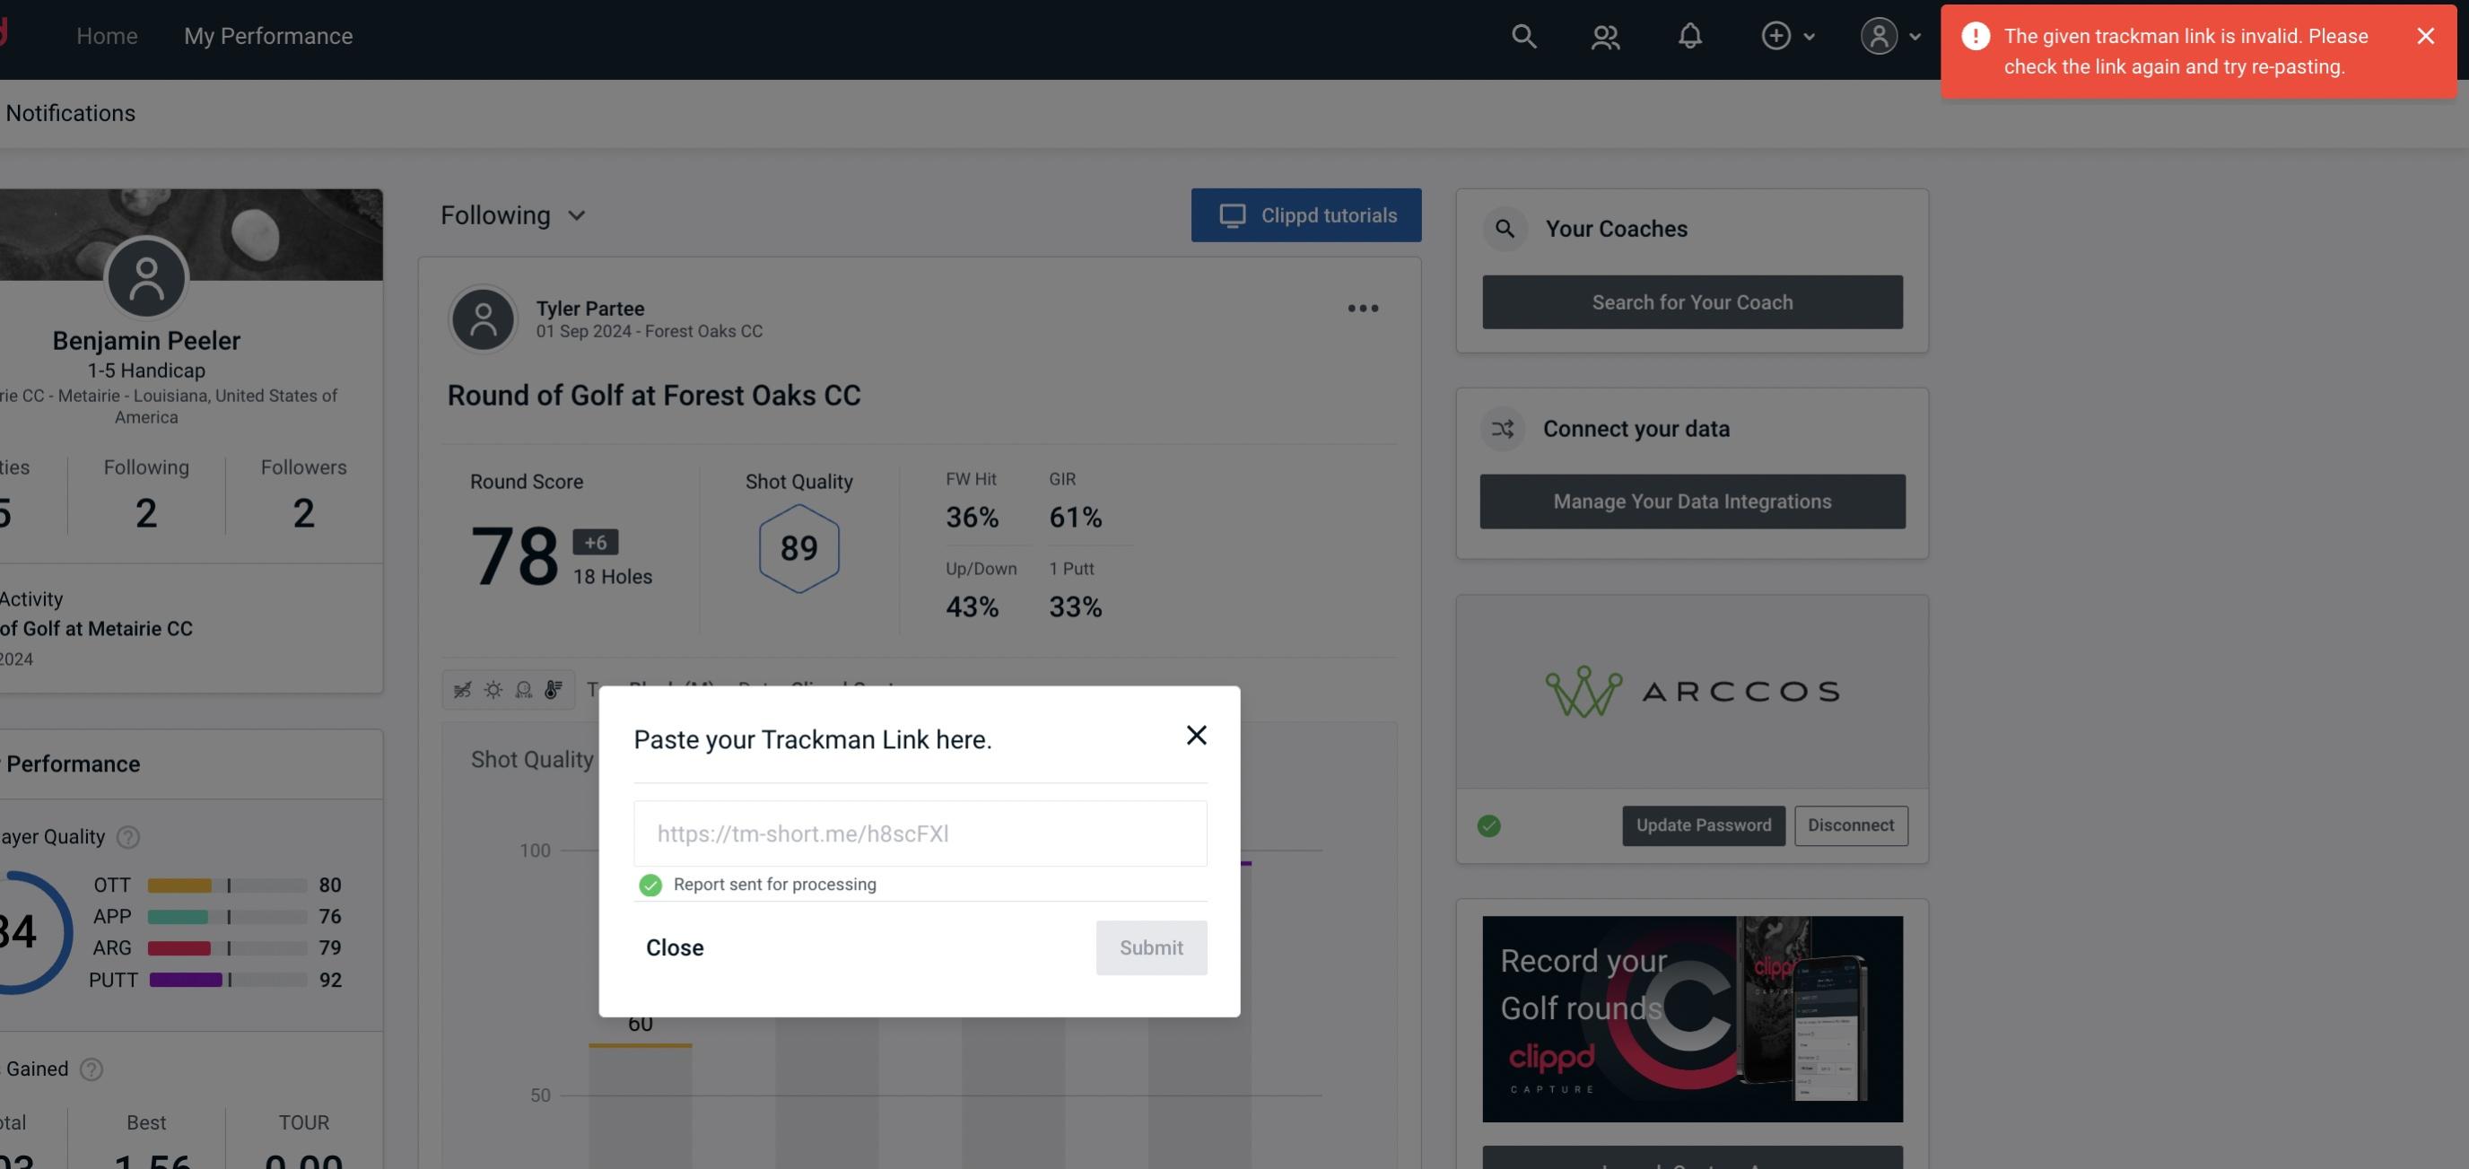2469x1169 pixels.
Task: Click the Search for Your Coach button
Action: (x=1693, y=302)
